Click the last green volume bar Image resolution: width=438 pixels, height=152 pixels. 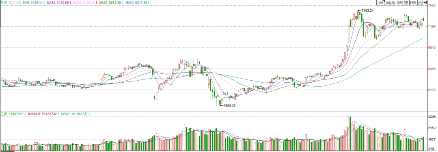click(423, 144)
